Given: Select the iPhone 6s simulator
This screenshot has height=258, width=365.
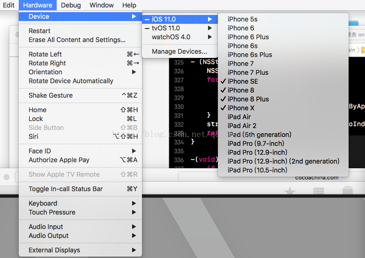Looking at the screenshot, I should click(x=283, y=46).
